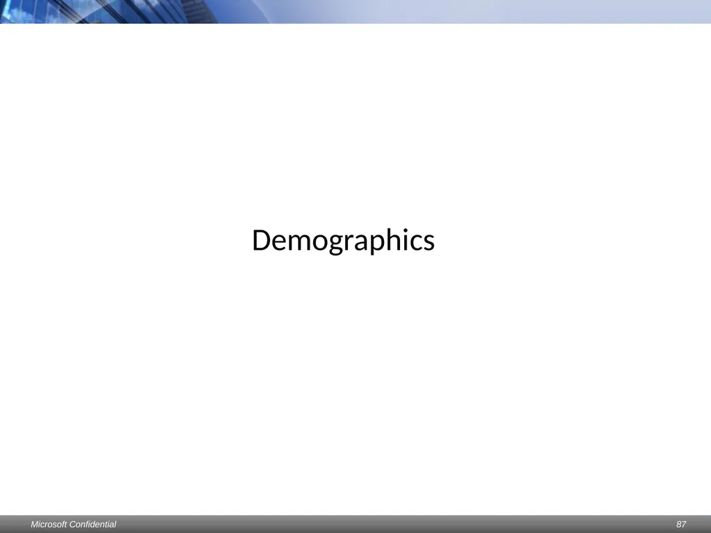The height and width of the screenshot is (533, 711).
Task: Click the 'Microsoft Confidential' footer text
Action: [x=74, y=525]
